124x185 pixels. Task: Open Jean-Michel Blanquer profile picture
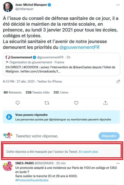8,7
